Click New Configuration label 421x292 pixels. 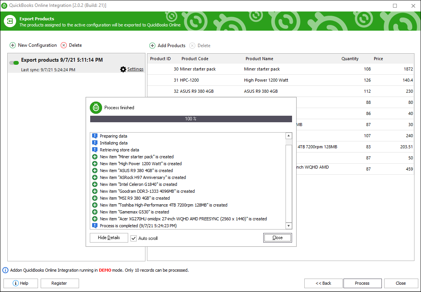click(37, 45)
